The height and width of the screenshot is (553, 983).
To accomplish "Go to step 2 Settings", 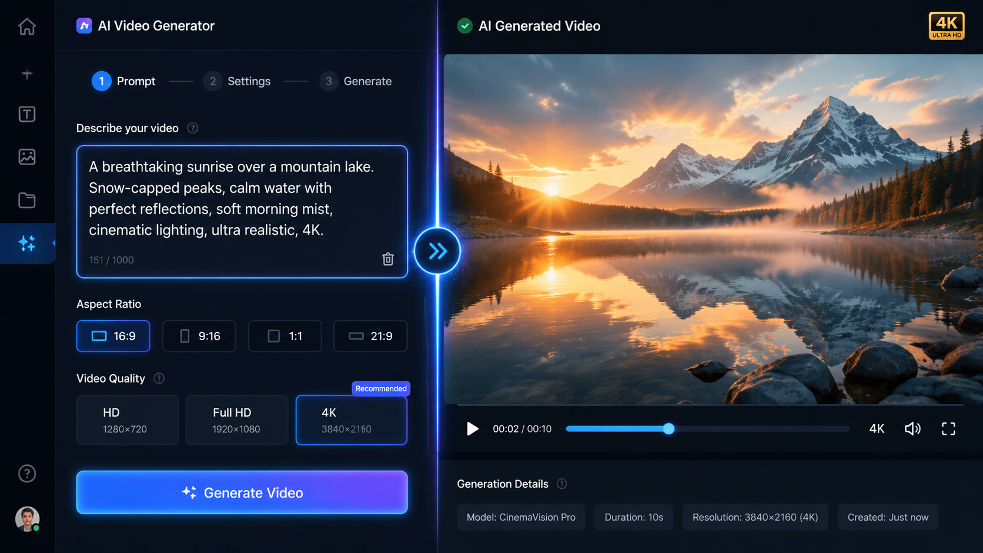I will click(237, 81).
